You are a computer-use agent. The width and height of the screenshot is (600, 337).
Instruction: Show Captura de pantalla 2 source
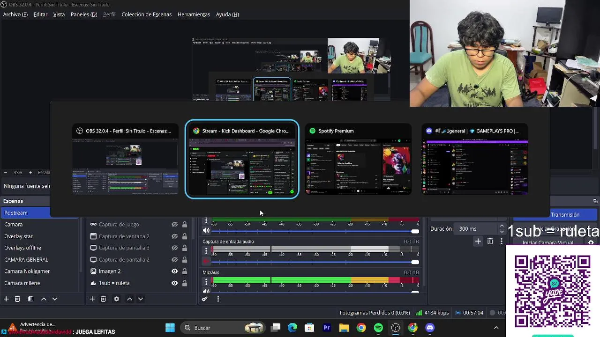[x=174, y=260]
